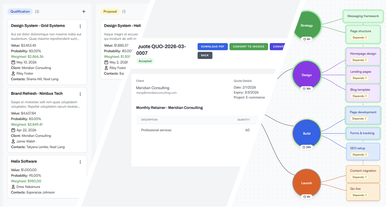
Task: Click the 6h clock badge under Strategy
Action: pyautogui.click(x=306, y=39)
